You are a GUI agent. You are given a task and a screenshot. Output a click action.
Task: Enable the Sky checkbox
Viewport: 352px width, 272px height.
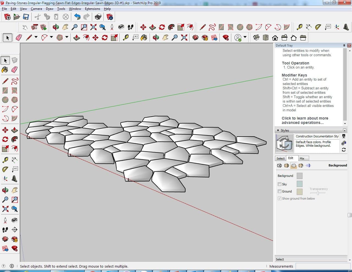click(x=279, y=184)
